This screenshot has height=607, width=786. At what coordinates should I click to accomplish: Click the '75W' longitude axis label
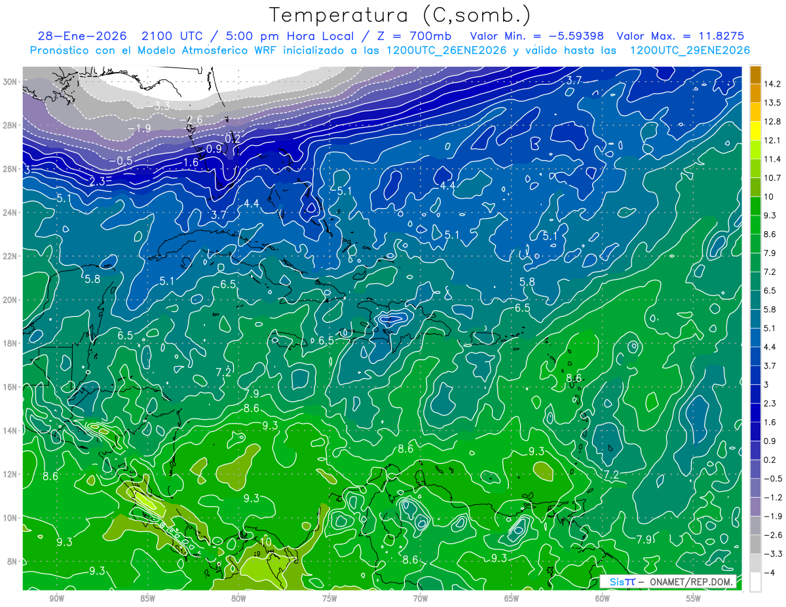tap(329, 598)
